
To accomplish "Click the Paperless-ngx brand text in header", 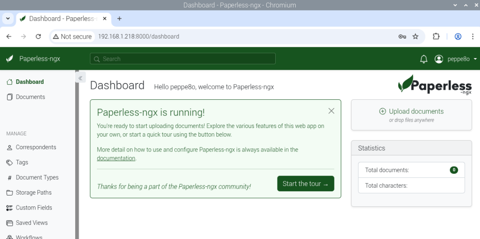I will (x=40, y=59).
